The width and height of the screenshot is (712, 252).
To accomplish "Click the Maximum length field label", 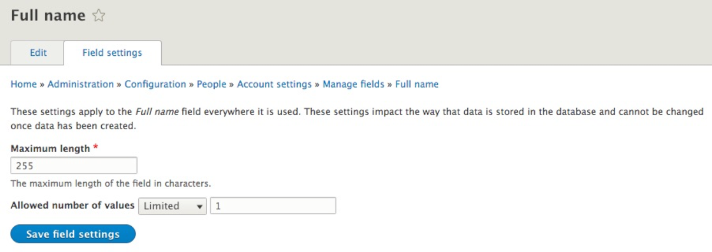I will pyautogui.click(x=51, y=149).
